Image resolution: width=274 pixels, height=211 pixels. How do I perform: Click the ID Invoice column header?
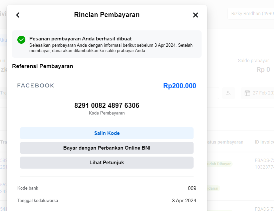click(x=264, y=142)
